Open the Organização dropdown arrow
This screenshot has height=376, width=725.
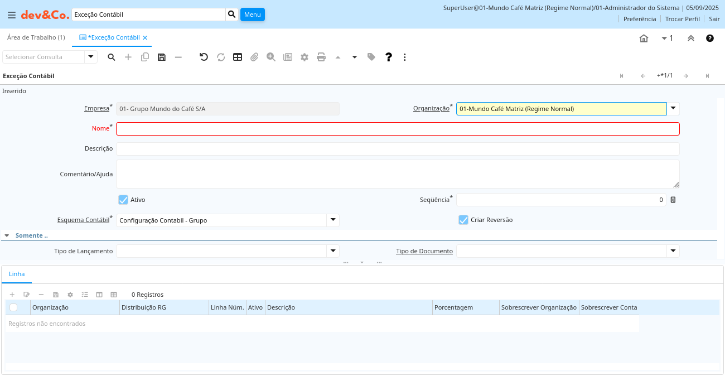(673, 108)
